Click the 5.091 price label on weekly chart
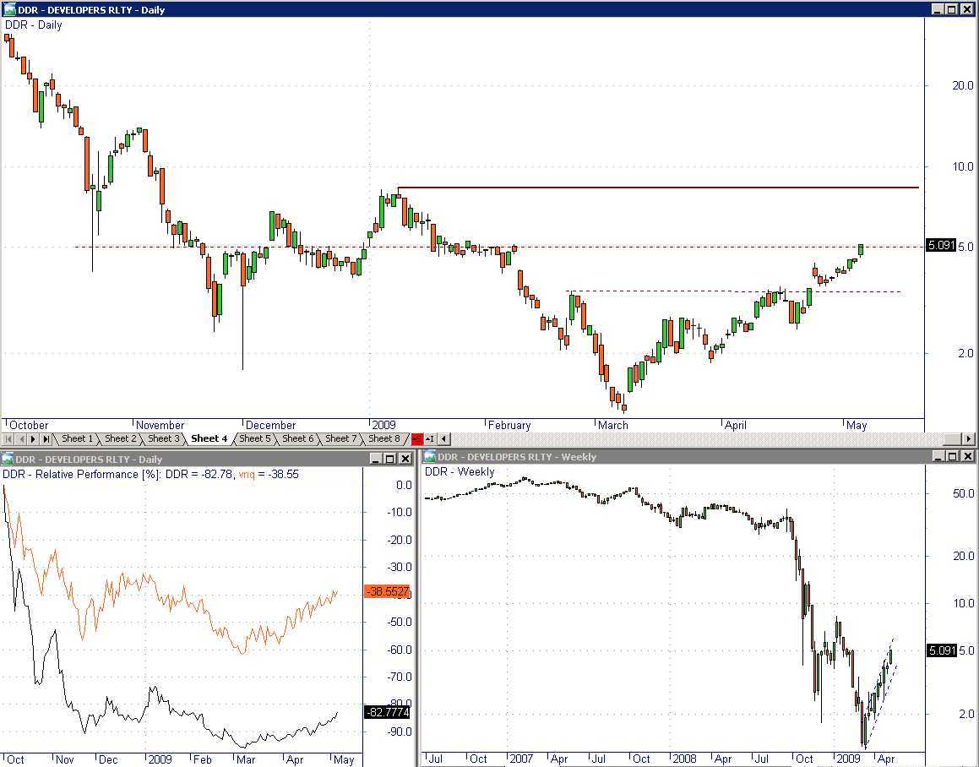Screen dimensions: 979x767 [942, 650]
